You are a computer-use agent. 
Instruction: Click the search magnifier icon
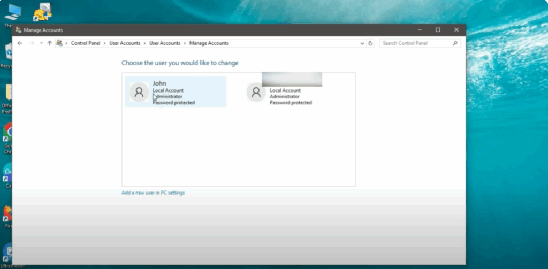[455, 43]
